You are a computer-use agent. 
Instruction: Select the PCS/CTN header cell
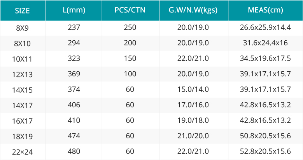click(130, 10)
